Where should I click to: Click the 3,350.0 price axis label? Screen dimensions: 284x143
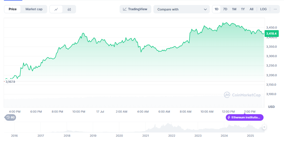coord(271,47)
